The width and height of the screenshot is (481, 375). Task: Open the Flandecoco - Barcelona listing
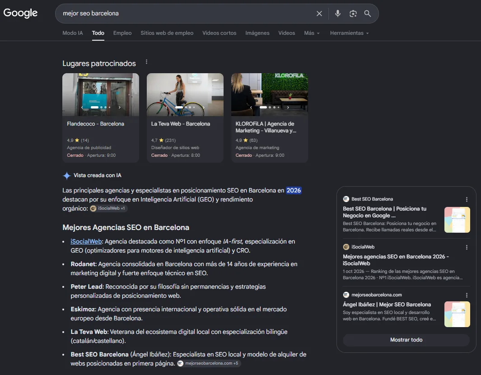coord(95,124)
